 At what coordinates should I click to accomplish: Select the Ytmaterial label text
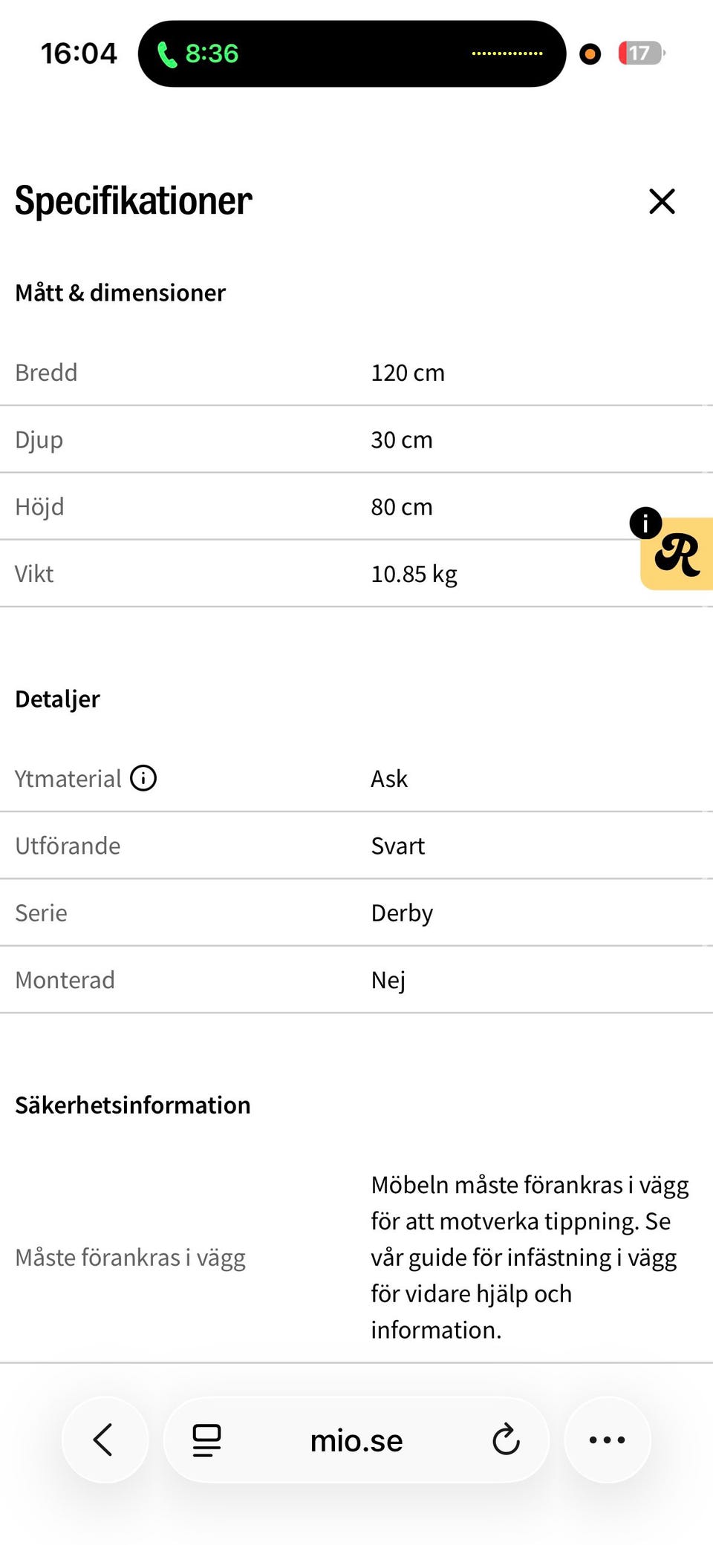pyautogui.click(x=68, y=779)
